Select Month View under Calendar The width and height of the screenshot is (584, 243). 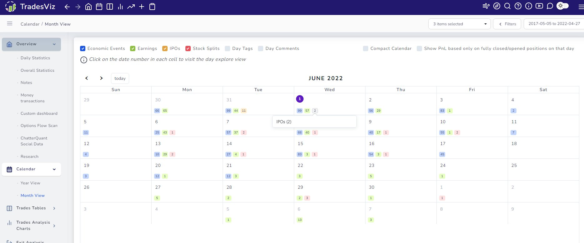click(33, 196)
